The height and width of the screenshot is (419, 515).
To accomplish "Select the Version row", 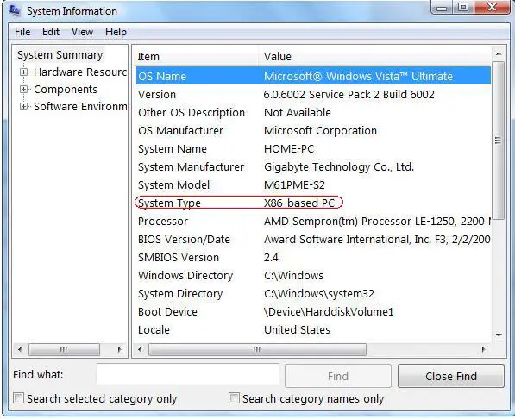I will (313, 95).
